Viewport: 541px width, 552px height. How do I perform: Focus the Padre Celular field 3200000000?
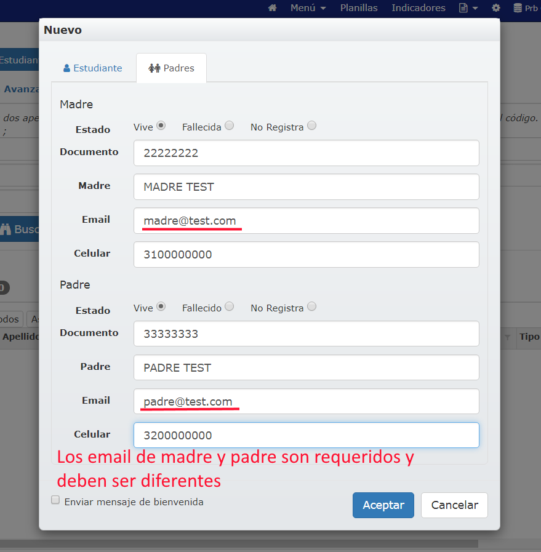pos(307,436)
